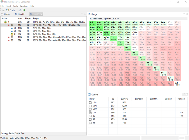Select the QQ +0.90 range cell
Image resolution: width=189 pixels, height=140 pixels.
coord(107,33)
